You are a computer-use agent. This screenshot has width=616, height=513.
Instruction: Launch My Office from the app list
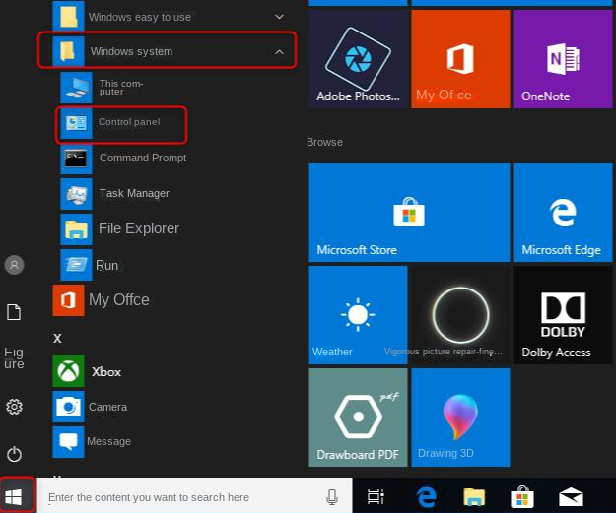(101, 300)
